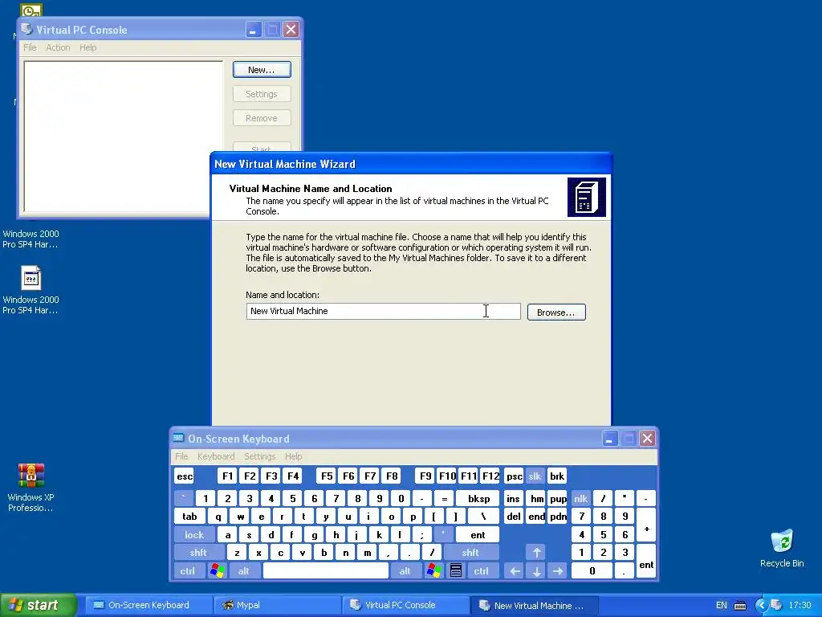Click the brk key
Screen dimensions: 822x617
(x=557, y=476)
